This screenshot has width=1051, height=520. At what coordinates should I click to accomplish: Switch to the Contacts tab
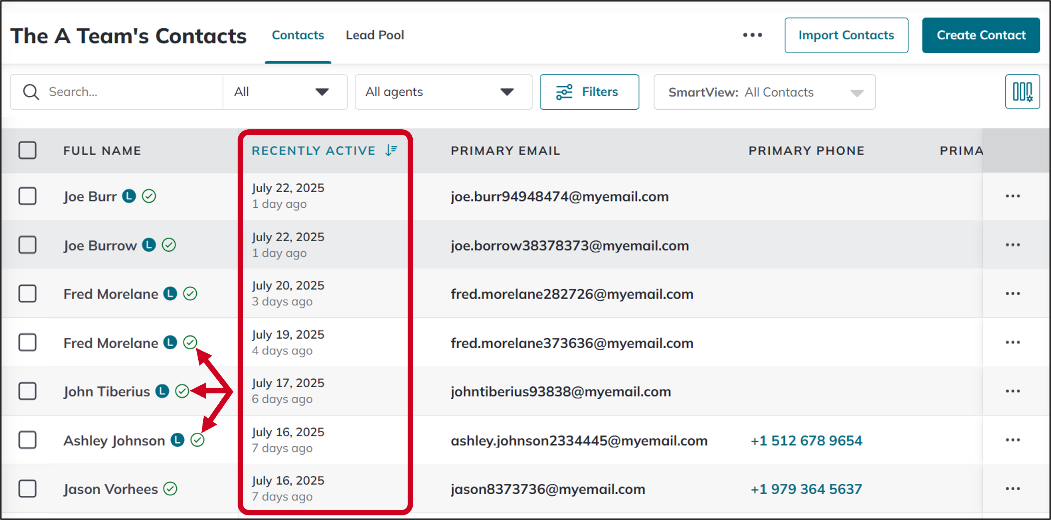coord(298,35)
